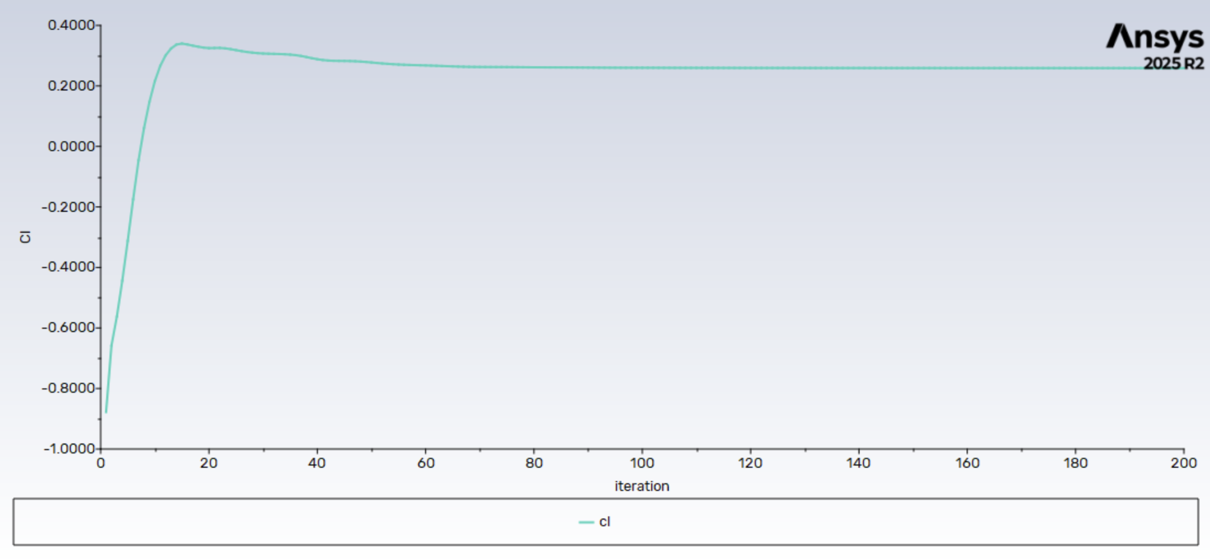Click the 'iteration' x-axis title
1210x560 pixels.
point(642,486)
